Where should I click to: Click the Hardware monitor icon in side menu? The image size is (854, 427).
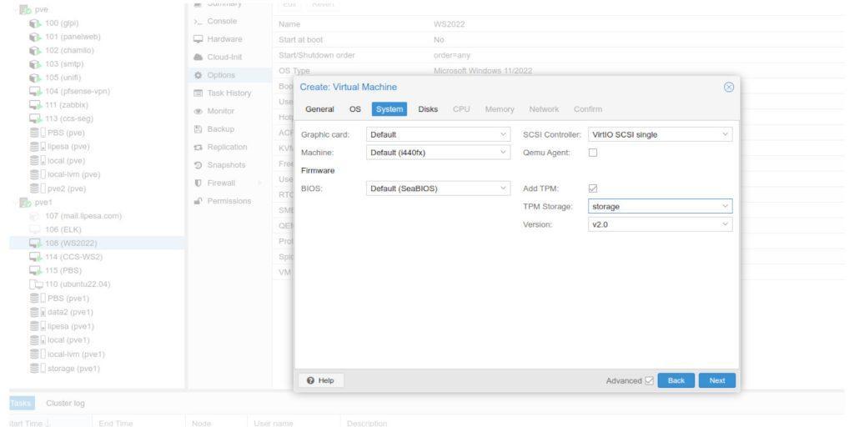[x=198, y=39]
